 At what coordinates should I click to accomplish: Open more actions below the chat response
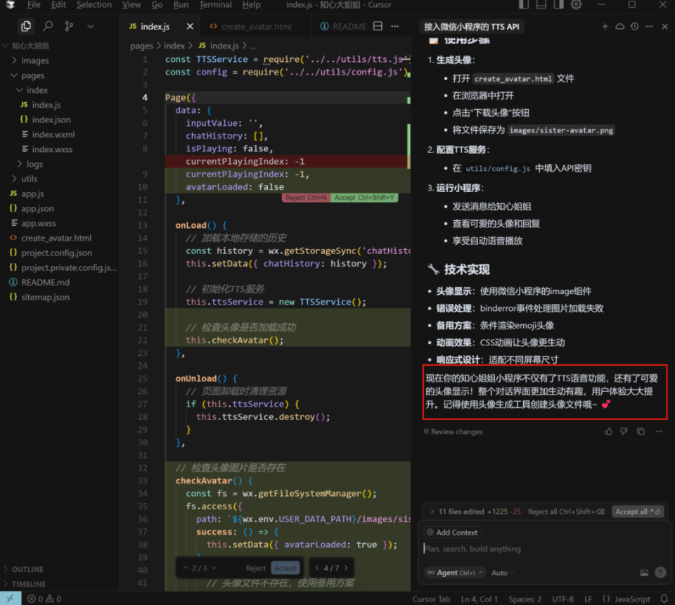pyautogui.click(x=659, y=431)
